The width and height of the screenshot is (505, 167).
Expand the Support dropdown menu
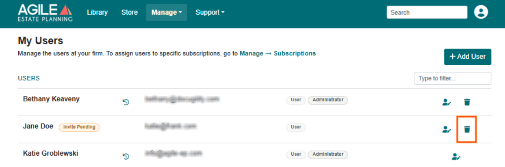click(x=210, y=13)
